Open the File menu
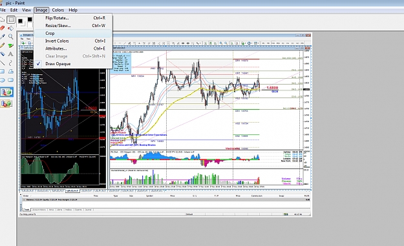This screenshot has width=404, height=246. pos(3,10)
